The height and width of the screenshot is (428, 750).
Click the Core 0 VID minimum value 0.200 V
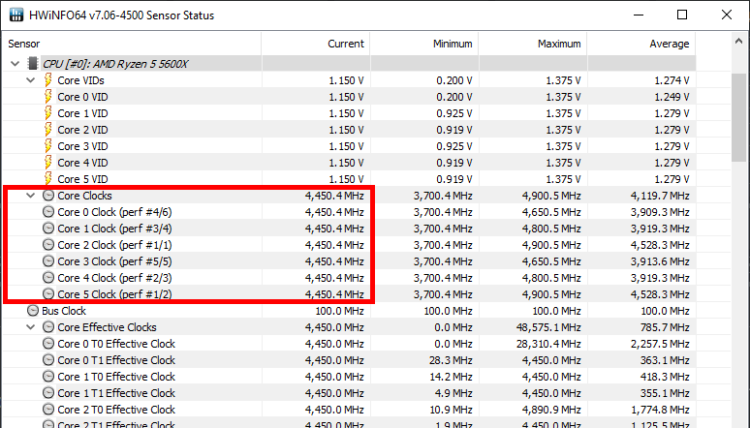click(x=453, y=97)
